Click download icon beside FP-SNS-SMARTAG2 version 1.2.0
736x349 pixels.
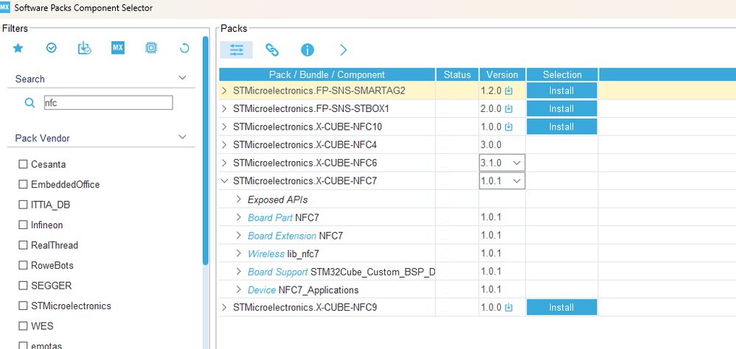point(508,91)
